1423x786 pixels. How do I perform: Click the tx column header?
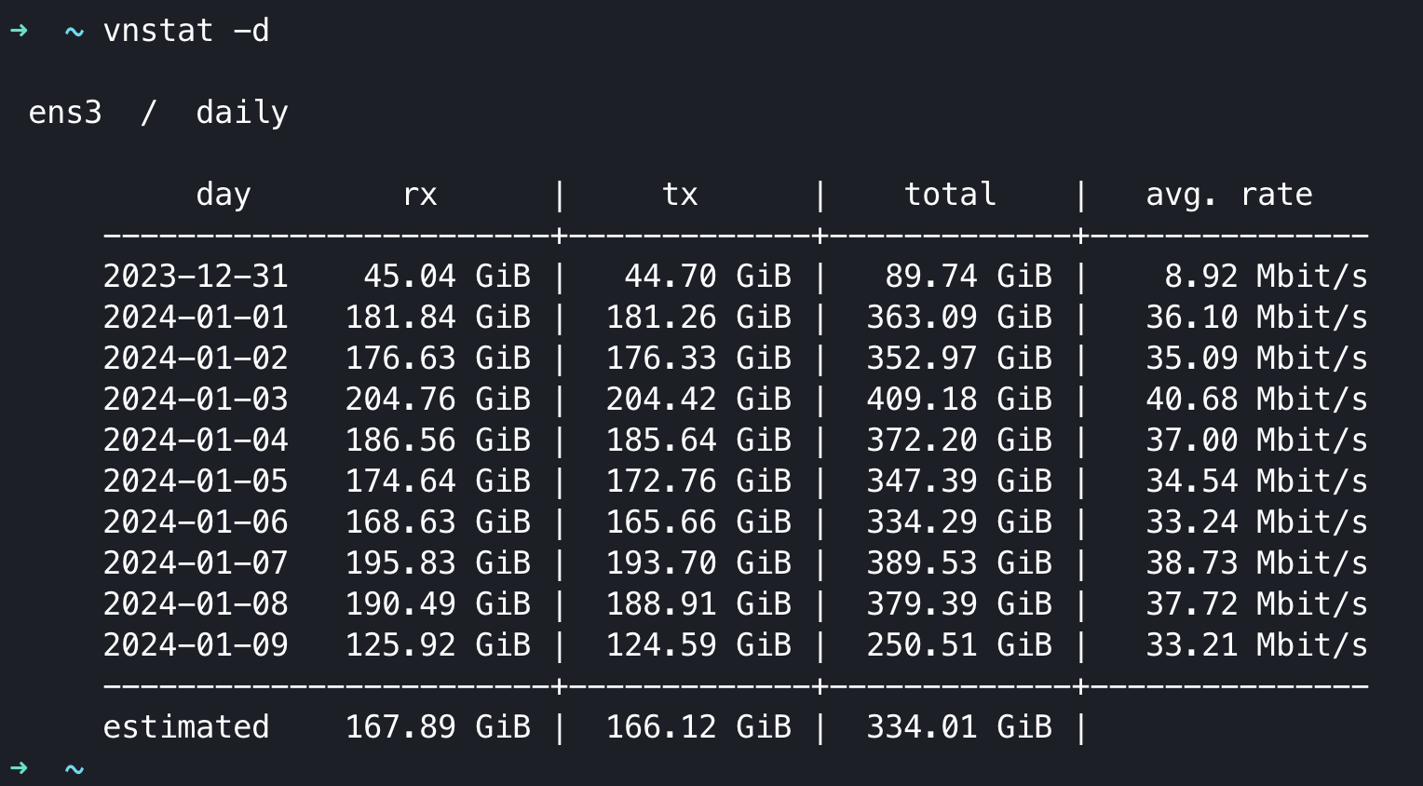point(680,195)
